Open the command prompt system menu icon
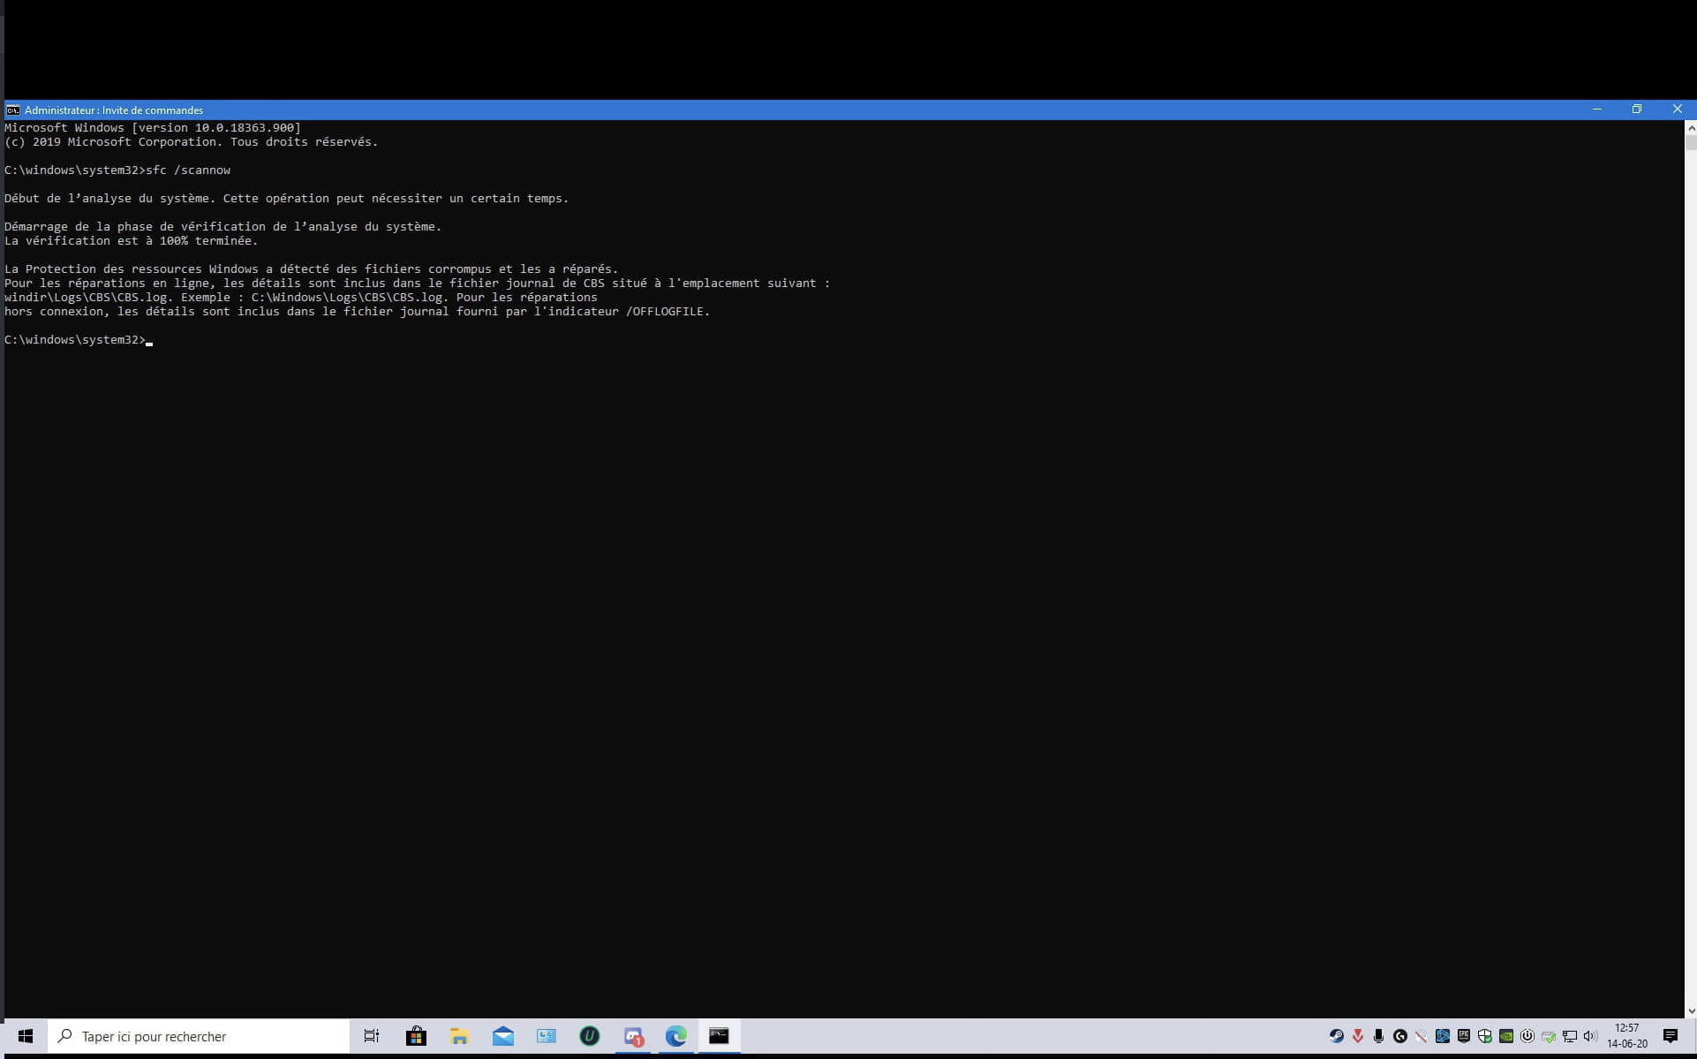 (x=12, y=110)
